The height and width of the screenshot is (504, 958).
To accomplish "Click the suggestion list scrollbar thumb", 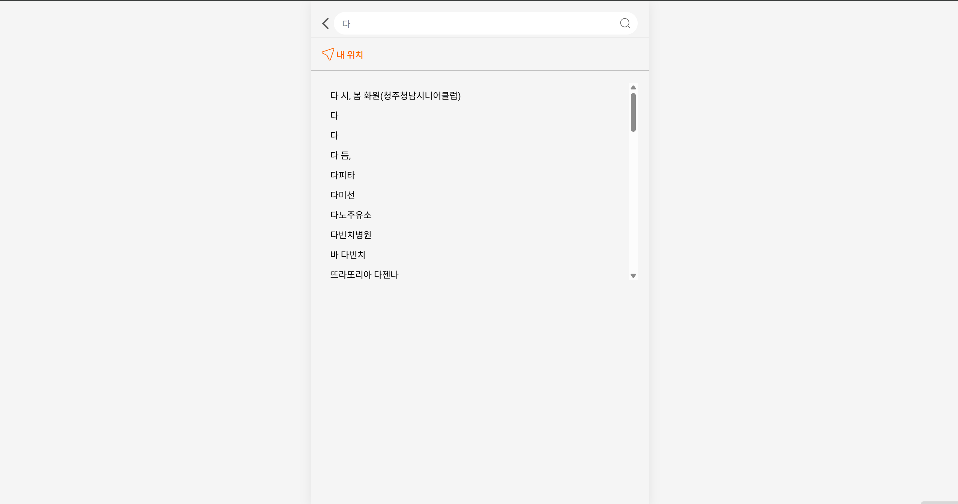I will point(633,112).
